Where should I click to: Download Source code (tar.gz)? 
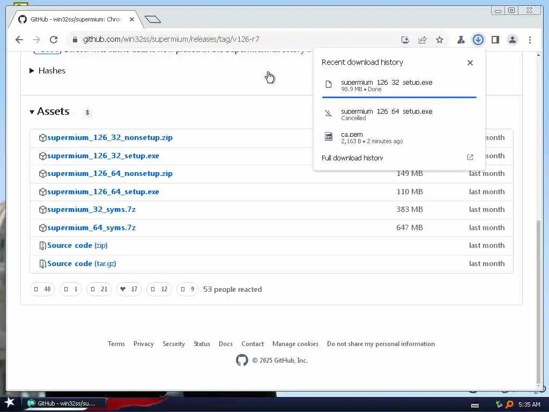81,264
